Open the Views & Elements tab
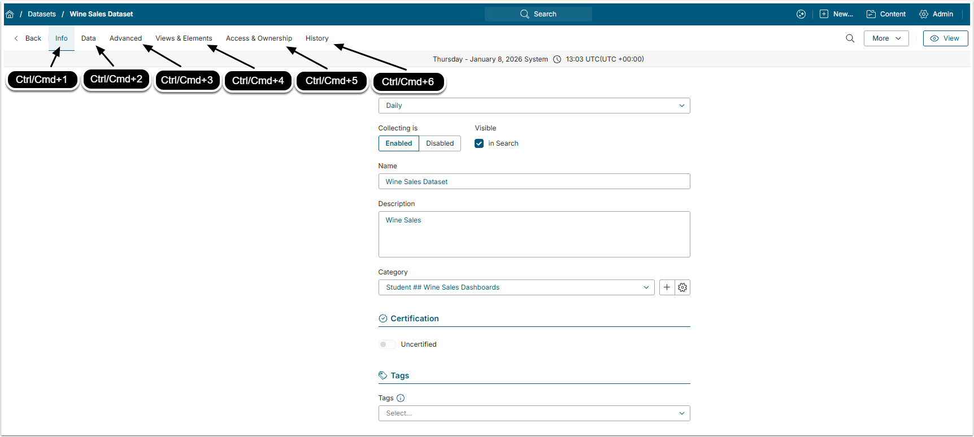The image size is (974, 437). click(x=184, y=38)
